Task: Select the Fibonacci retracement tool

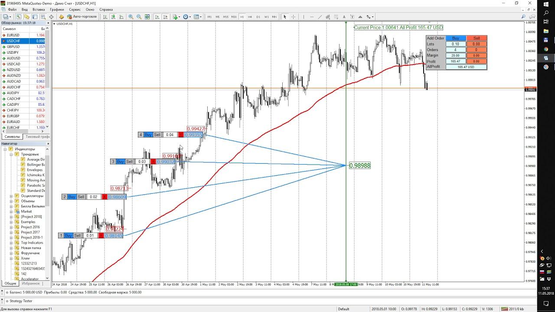Action: pos(336,17)
